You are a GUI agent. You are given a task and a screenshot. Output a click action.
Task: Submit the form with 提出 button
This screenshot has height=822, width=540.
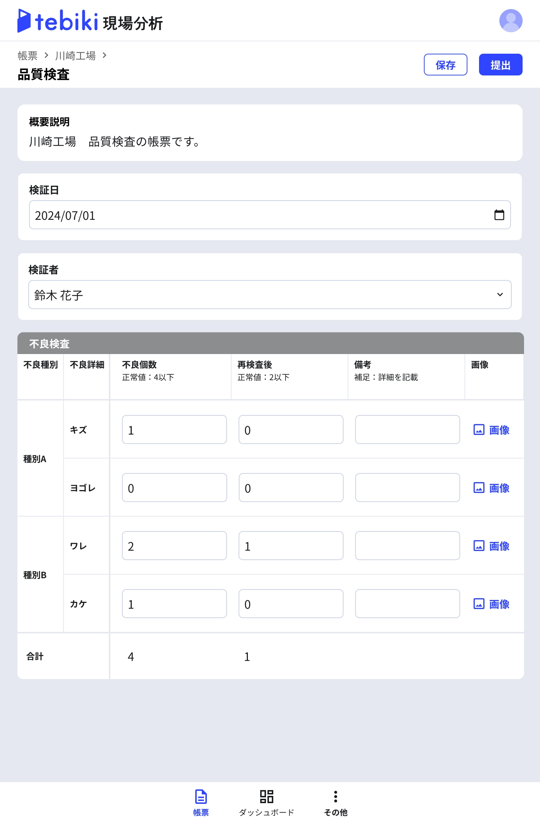[500, 65]
